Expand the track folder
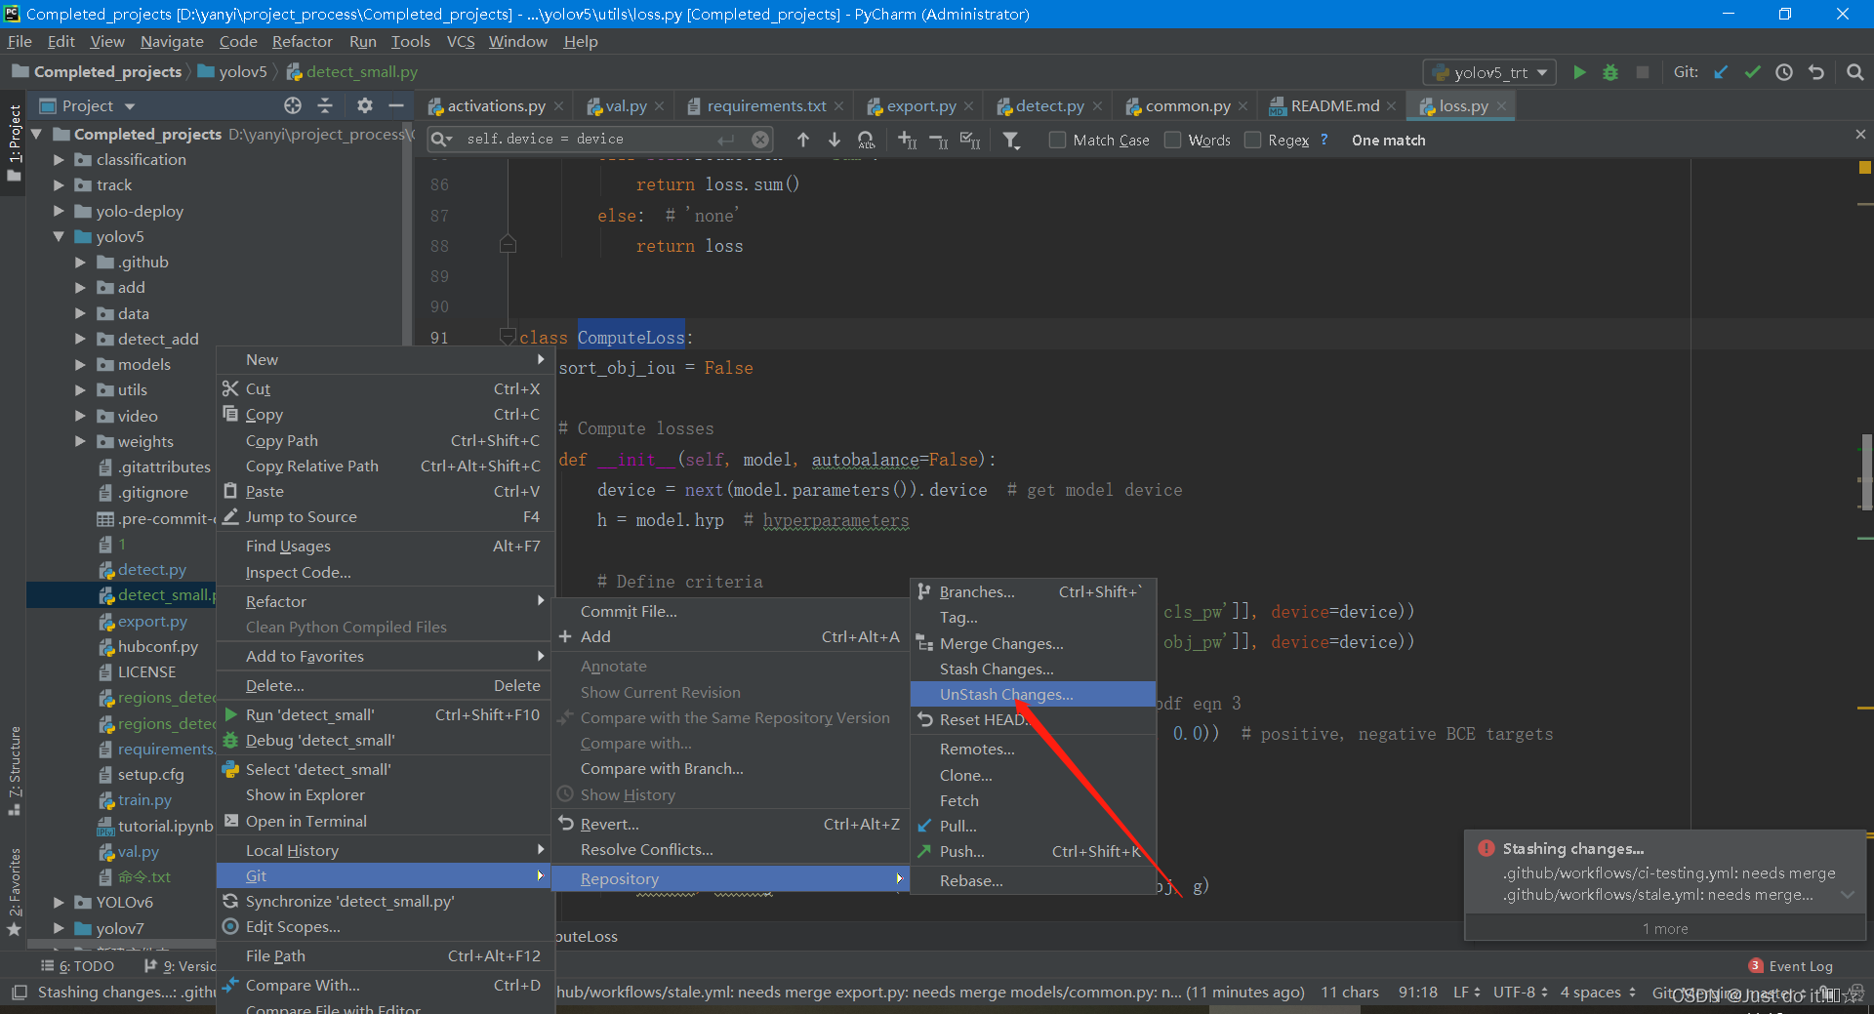The width and height of the screenshot is (1874, 1014). pyautogui.click(x=59, y=184)
